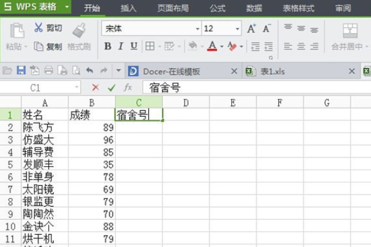Select row 5 header
Image resolution: width=371 pixels, height=247 pixels.
tap(10, 164)
